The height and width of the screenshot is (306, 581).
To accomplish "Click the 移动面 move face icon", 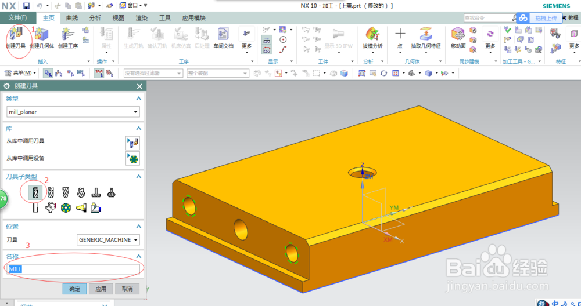I will [x=458, y=38].
